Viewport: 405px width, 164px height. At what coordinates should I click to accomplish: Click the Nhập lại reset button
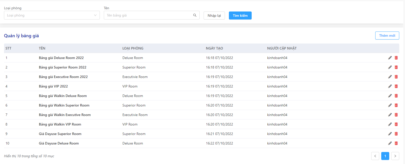(x=214, y=15)
